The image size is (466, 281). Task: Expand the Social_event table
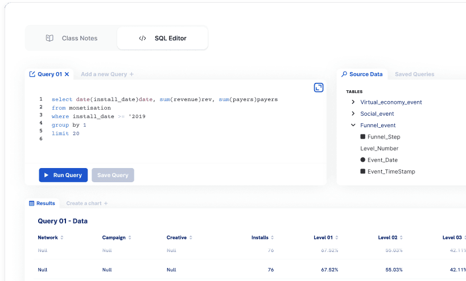353,114
